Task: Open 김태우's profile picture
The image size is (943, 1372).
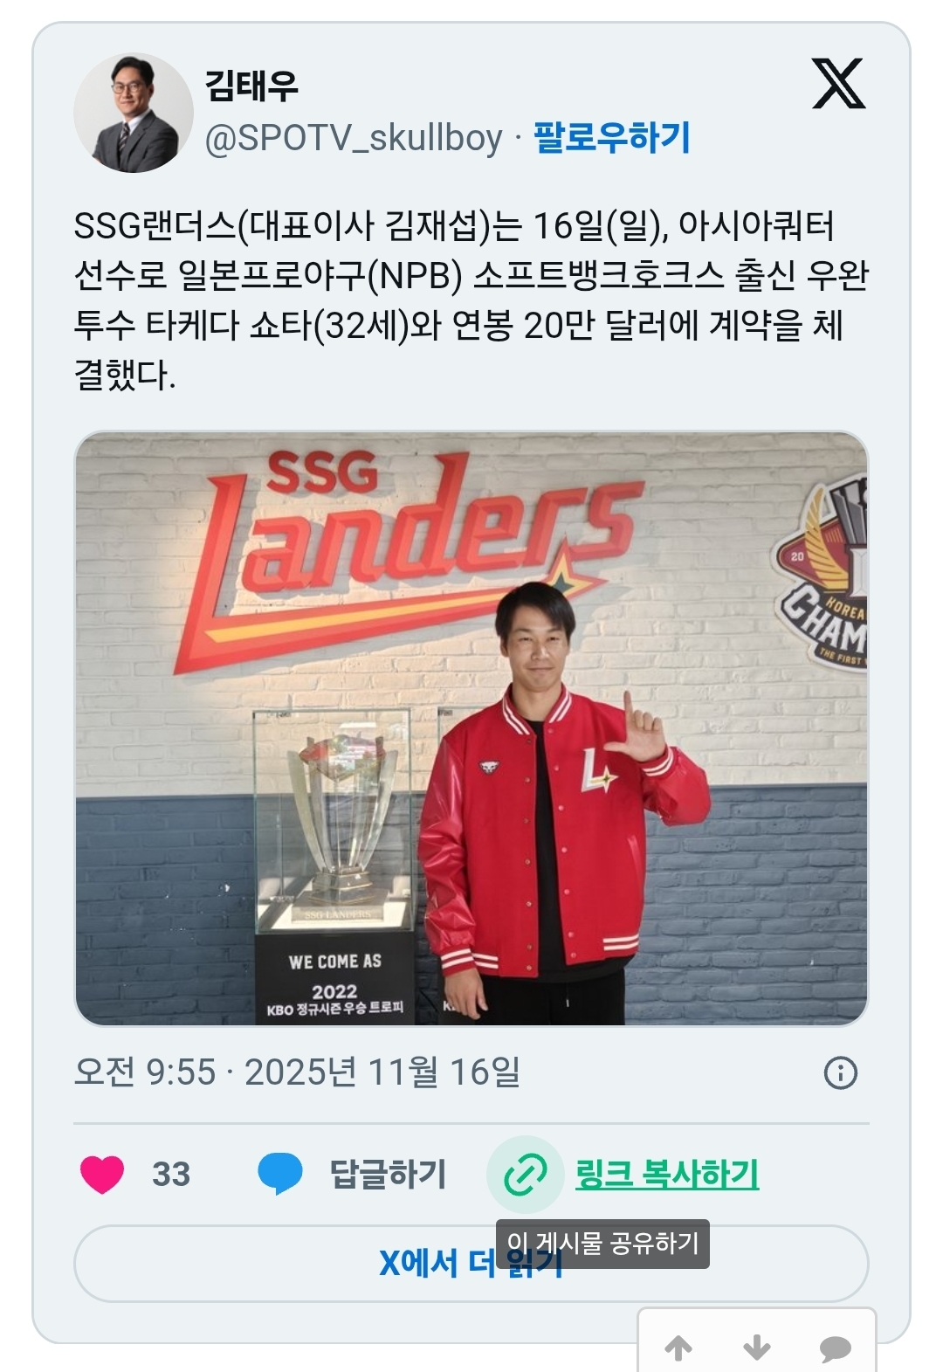Action: (x=133, y=113)
